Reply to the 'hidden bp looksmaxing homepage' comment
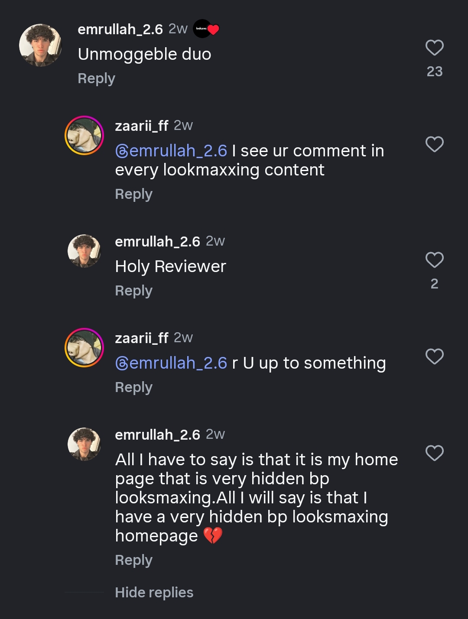Image resolution: width=468 pixels, height=619 pixels. (133, 560)
